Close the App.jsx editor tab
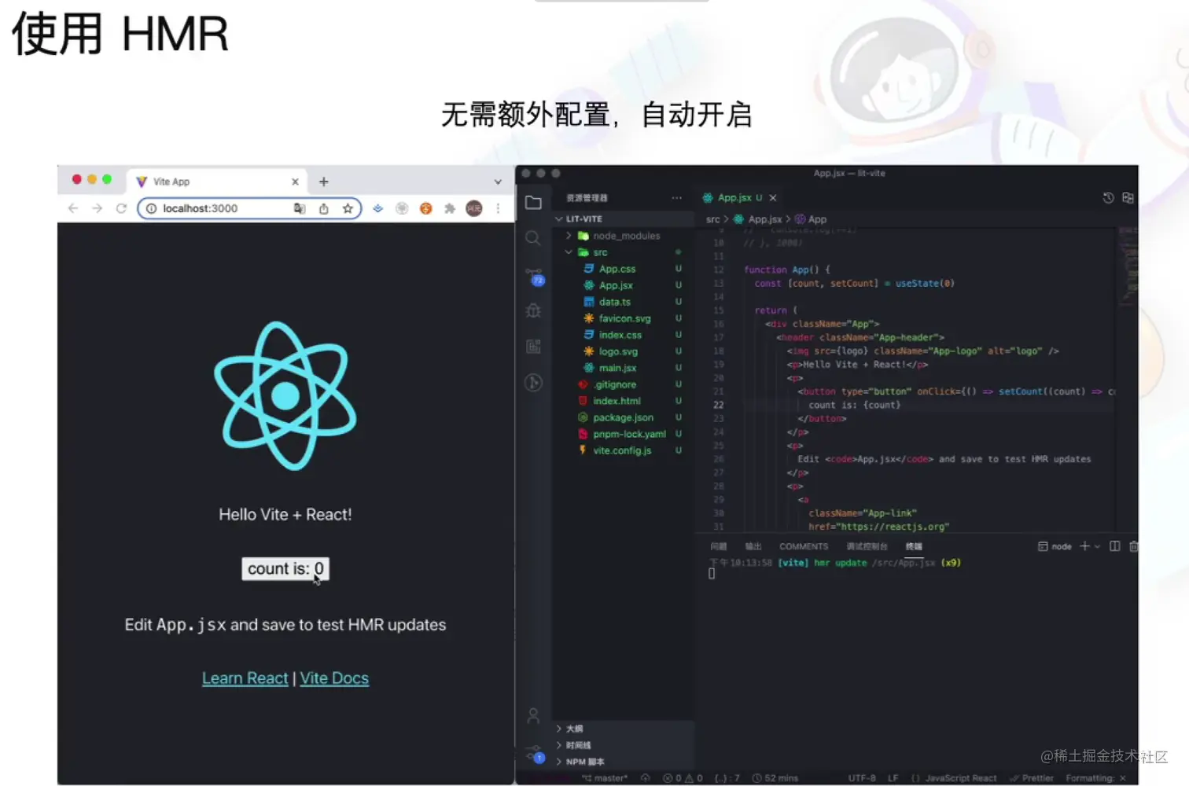 (773, 198)
